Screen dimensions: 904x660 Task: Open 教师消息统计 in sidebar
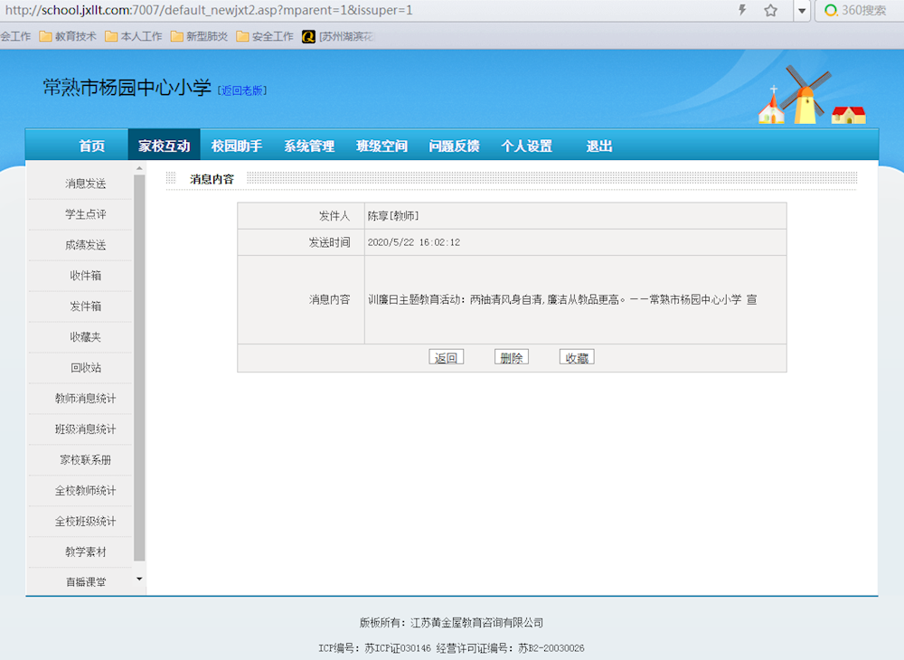(85, 399)
